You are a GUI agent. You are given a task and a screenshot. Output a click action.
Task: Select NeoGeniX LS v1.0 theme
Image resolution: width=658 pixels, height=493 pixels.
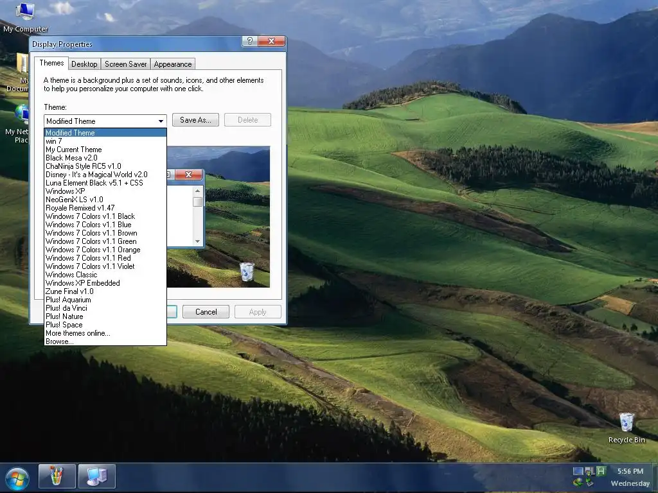pos(105,200)
